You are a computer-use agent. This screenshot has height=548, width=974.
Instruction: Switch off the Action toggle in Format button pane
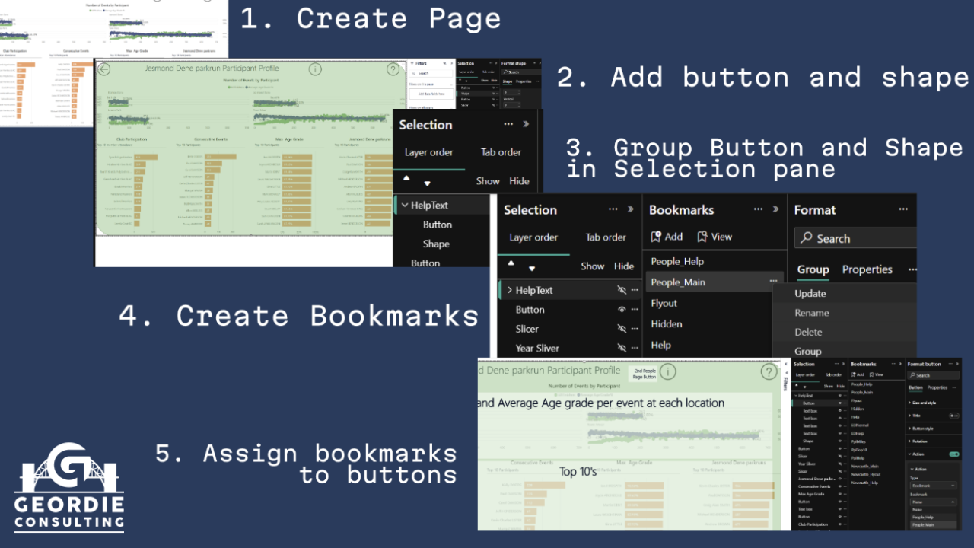(x=954, y=454)
